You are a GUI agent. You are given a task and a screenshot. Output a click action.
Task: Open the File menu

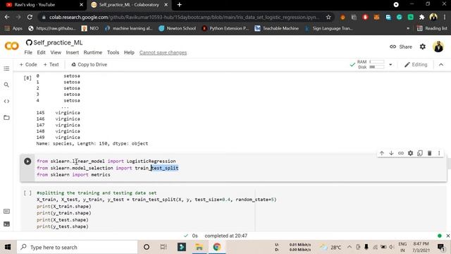pyautogui.click(x=28, y=52)
